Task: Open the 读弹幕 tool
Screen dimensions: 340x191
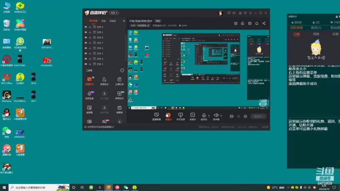Action: click(x=89, y=110)
